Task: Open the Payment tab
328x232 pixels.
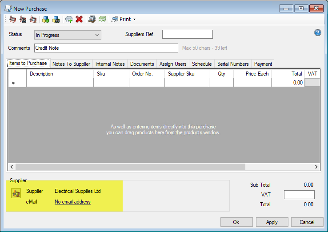Action: pyautogui.click(x=263, y=64)
